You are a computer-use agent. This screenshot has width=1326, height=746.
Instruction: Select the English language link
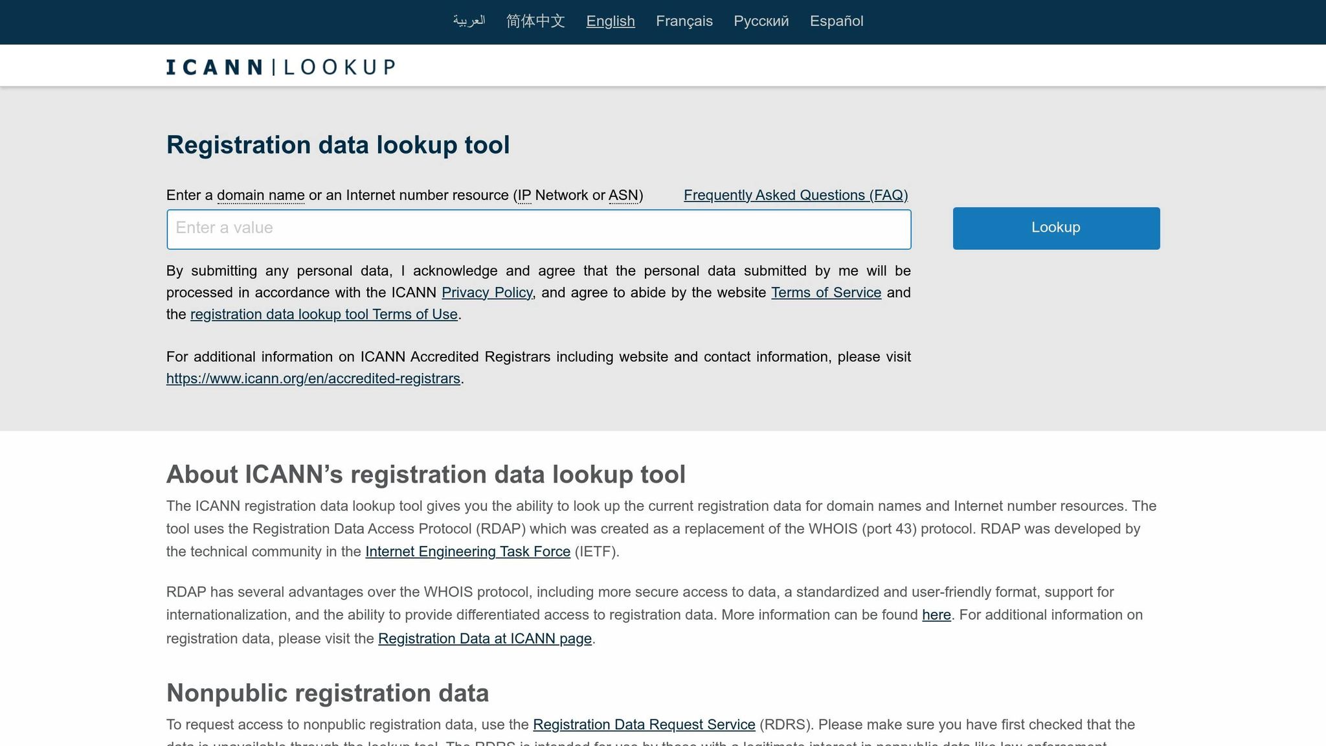(x=610, y=21)
